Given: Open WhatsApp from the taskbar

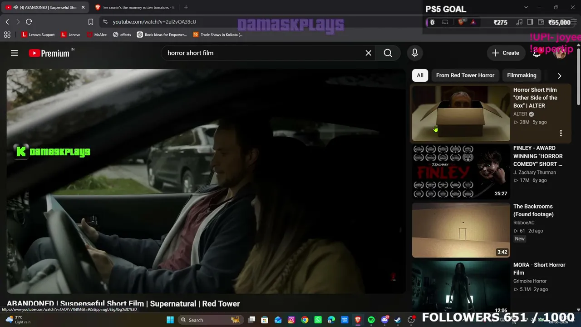Looking at the screenshot, I should [x=318, y=320].
